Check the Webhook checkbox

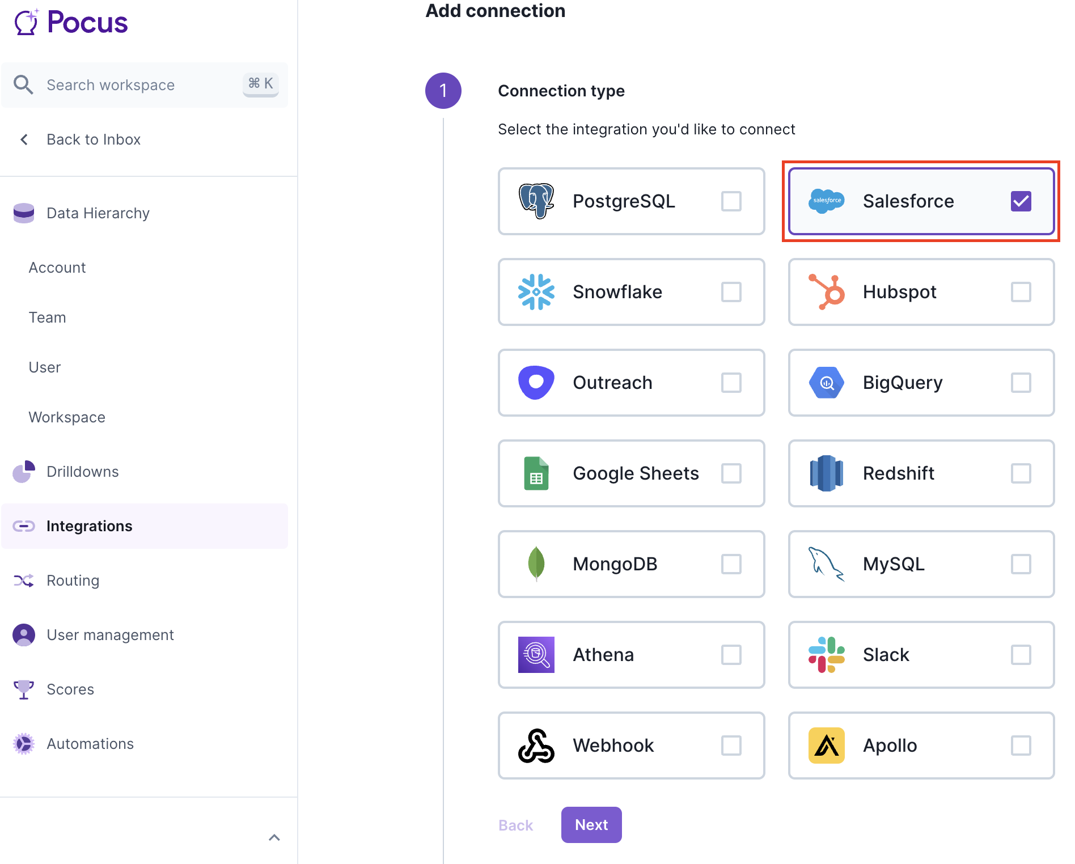point(731,746)
